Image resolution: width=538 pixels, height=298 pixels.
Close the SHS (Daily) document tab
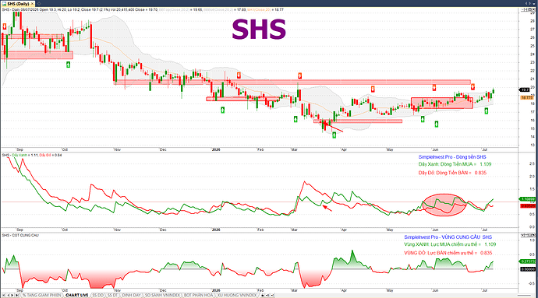33,4
